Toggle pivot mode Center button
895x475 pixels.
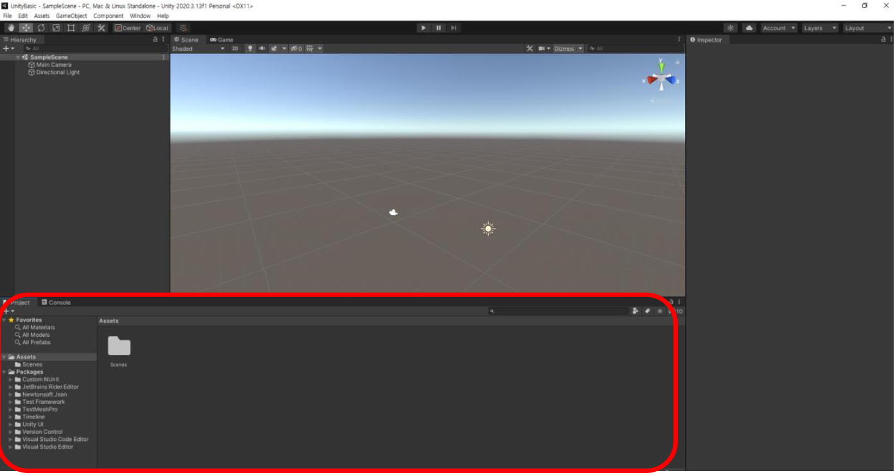click(x=128, y=28)
